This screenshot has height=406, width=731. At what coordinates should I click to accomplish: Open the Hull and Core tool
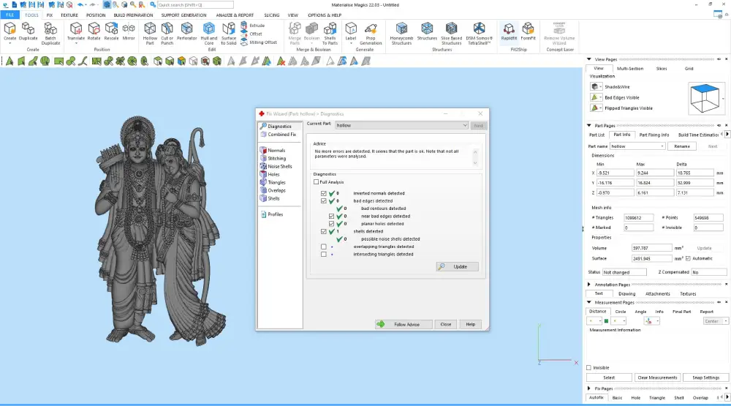(x=209, y=34)
